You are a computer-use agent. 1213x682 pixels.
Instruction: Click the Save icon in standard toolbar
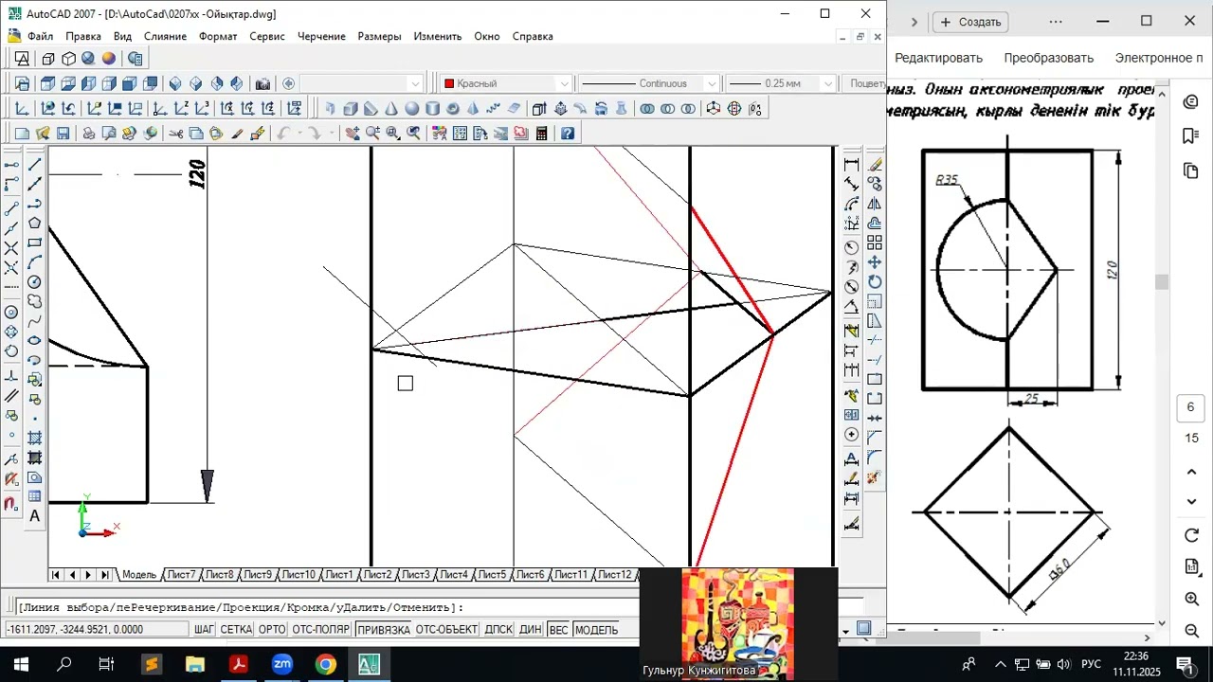63,134
